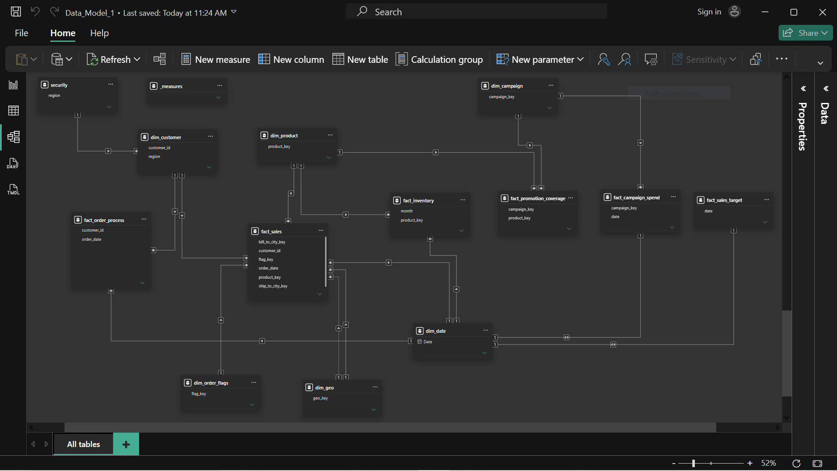Expand the ribbon with chevron
The height and width of the screenshot is (471, 837).
point(820,63)
